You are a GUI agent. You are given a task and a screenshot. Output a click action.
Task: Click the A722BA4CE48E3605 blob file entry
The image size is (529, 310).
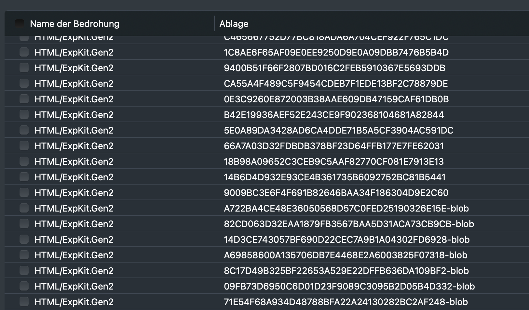(346, 208)
